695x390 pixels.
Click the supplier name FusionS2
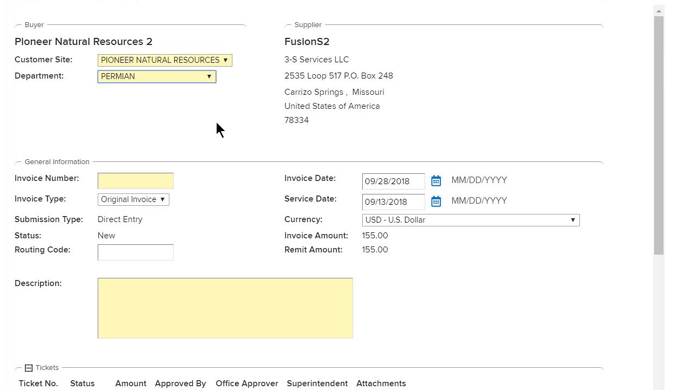coord(307,42)
